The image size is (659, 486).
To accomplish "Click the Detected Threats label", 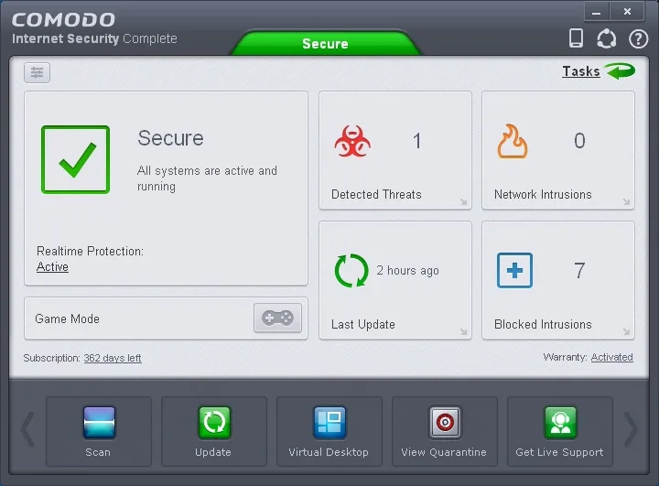I will (376, 194).
